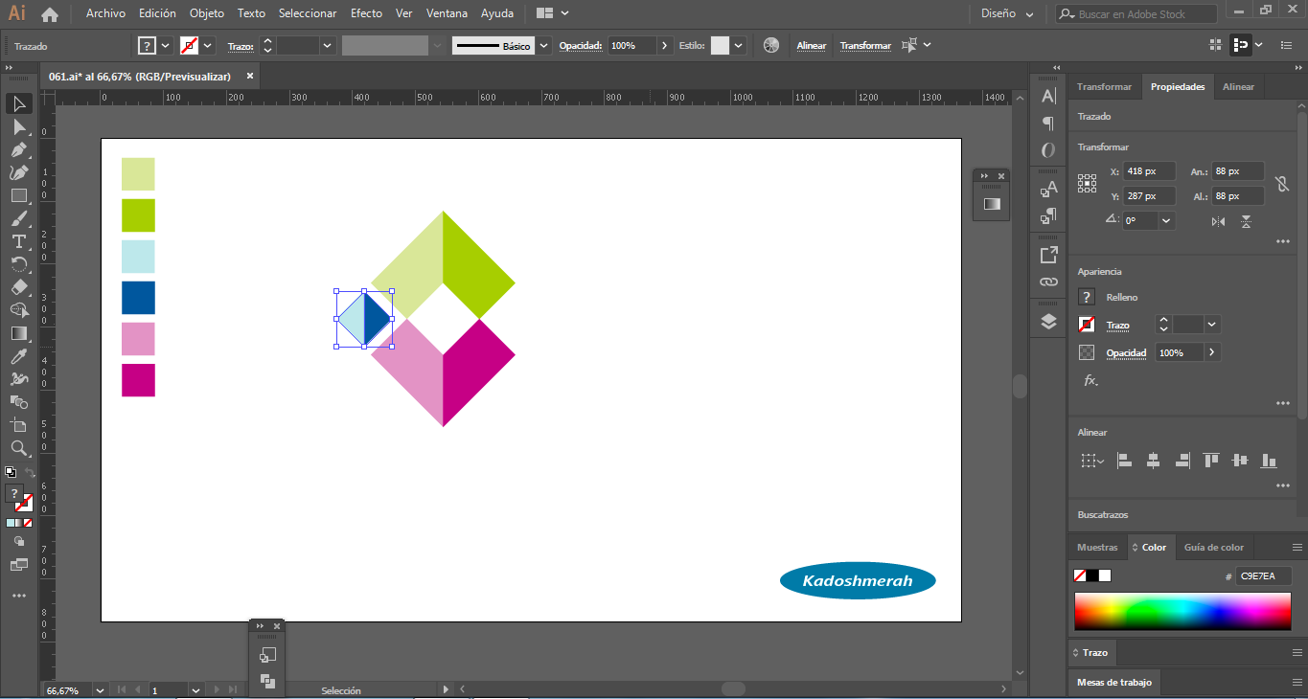
Task: Click the Opacidad link in Apariencia
Action: [1126, 353]
